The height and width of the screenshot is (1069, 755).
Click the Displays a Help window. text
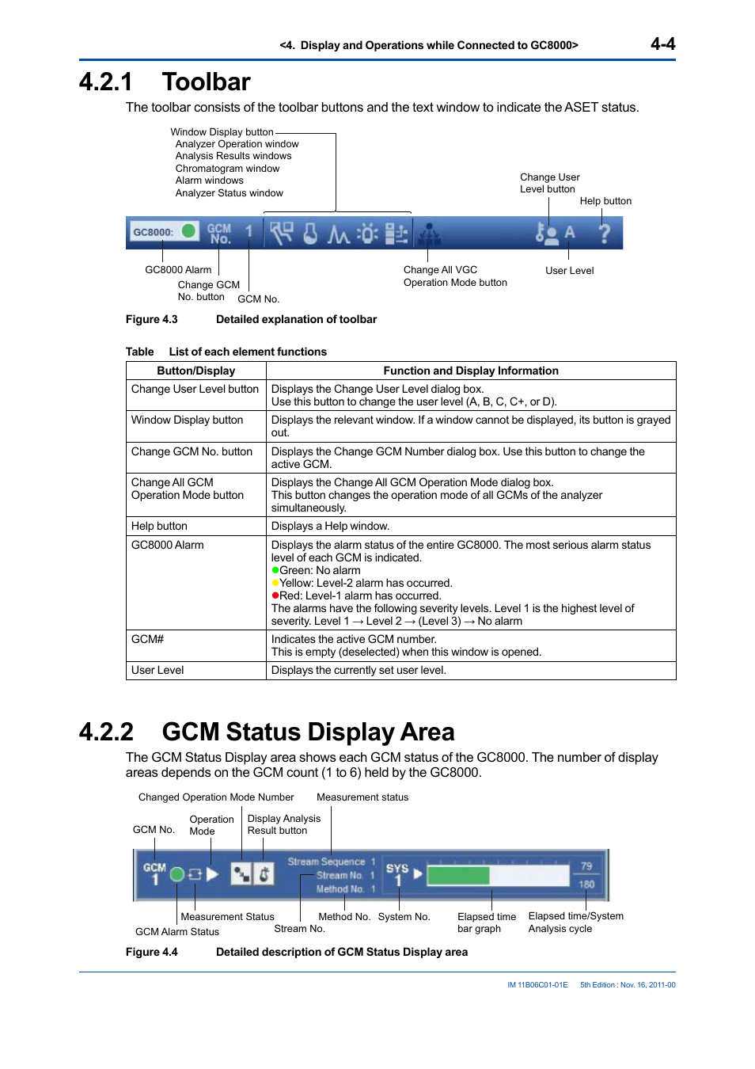point(331,526)
